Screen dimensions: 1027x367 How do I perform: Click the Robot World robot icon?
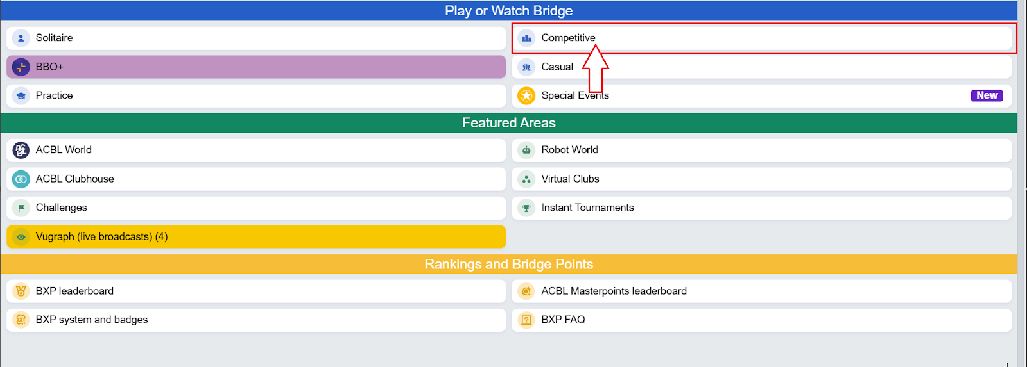click(x=526, y=150)
